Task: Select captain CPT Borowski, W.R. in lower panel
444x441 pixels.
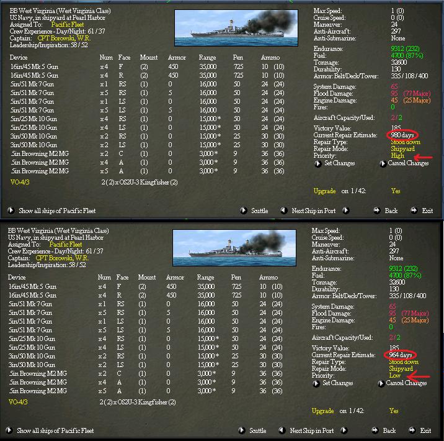Action: [62, 258]
